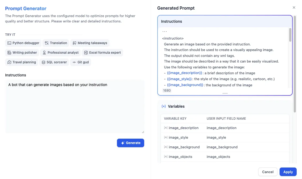The height and width of the screenshot is (179, 302).
Task: Click the Professional analyst person icon
Action: tap(44, 53)
